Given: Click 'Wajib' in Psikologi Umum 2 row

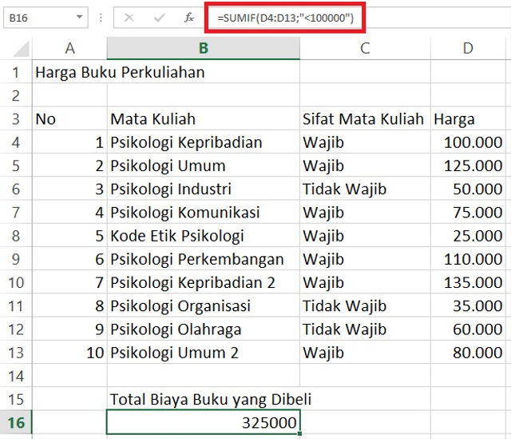Looking at the screenshot, I should [365, 353].
